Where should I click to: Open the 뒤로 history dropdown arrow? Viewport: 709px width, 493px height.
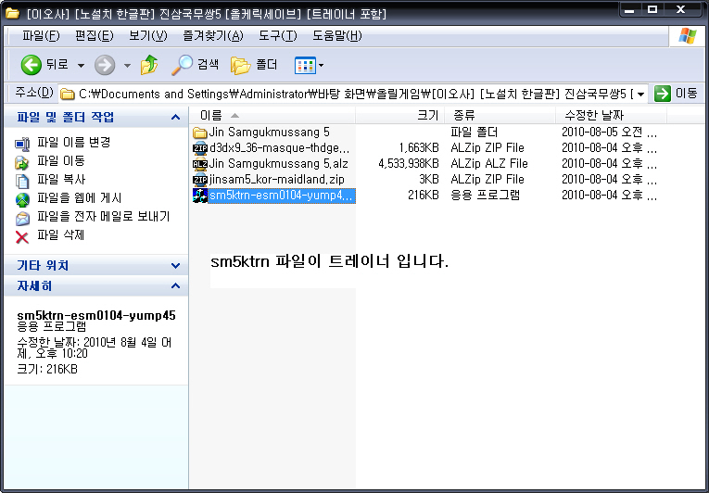pos(81,66)
